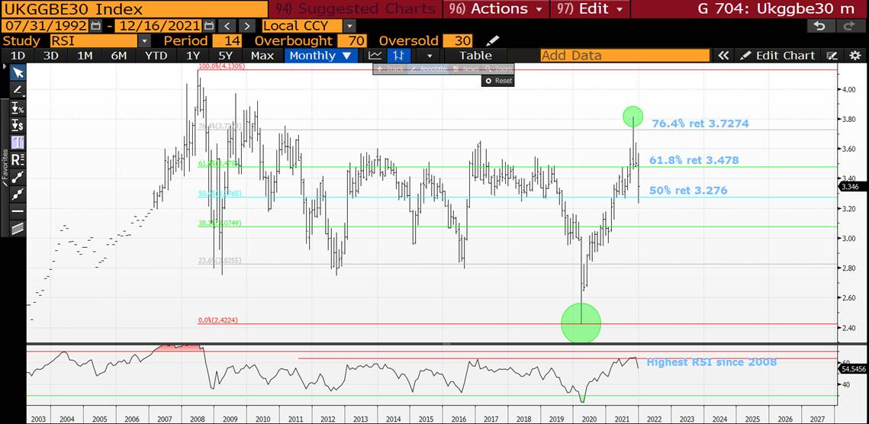
Task: Select the horizontal line tool
Action: 18,211
